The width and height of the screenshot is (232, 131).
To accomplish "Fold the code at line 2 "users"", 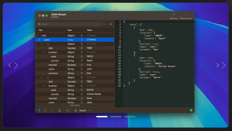I will click(x=122, y=25).
